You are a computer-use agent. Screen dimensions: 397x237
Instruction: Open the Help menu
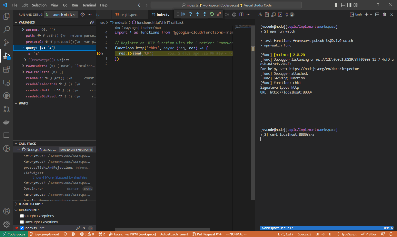coord(104,5)
